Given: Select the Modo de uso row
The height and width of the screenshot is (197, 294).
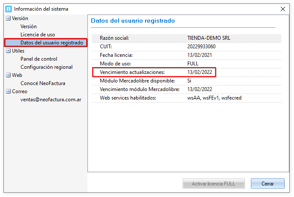Looking at the screenshot, I should pos(186,64).
